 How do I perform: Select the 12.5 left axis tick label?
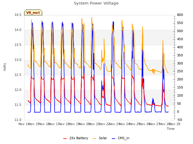pyautogui.click(x=18, y=75)
